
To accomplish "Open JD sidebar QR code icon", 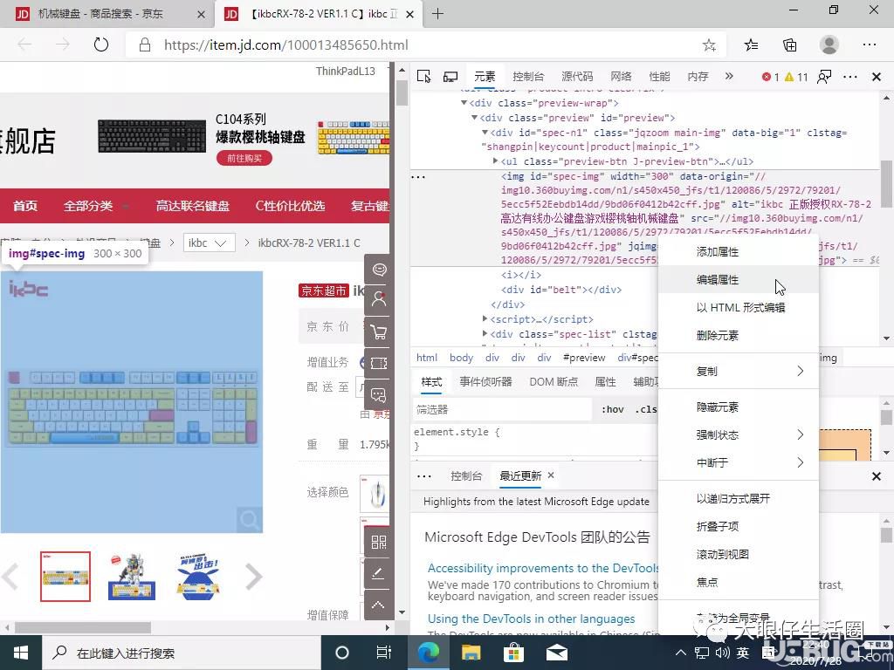I will 379,542.
